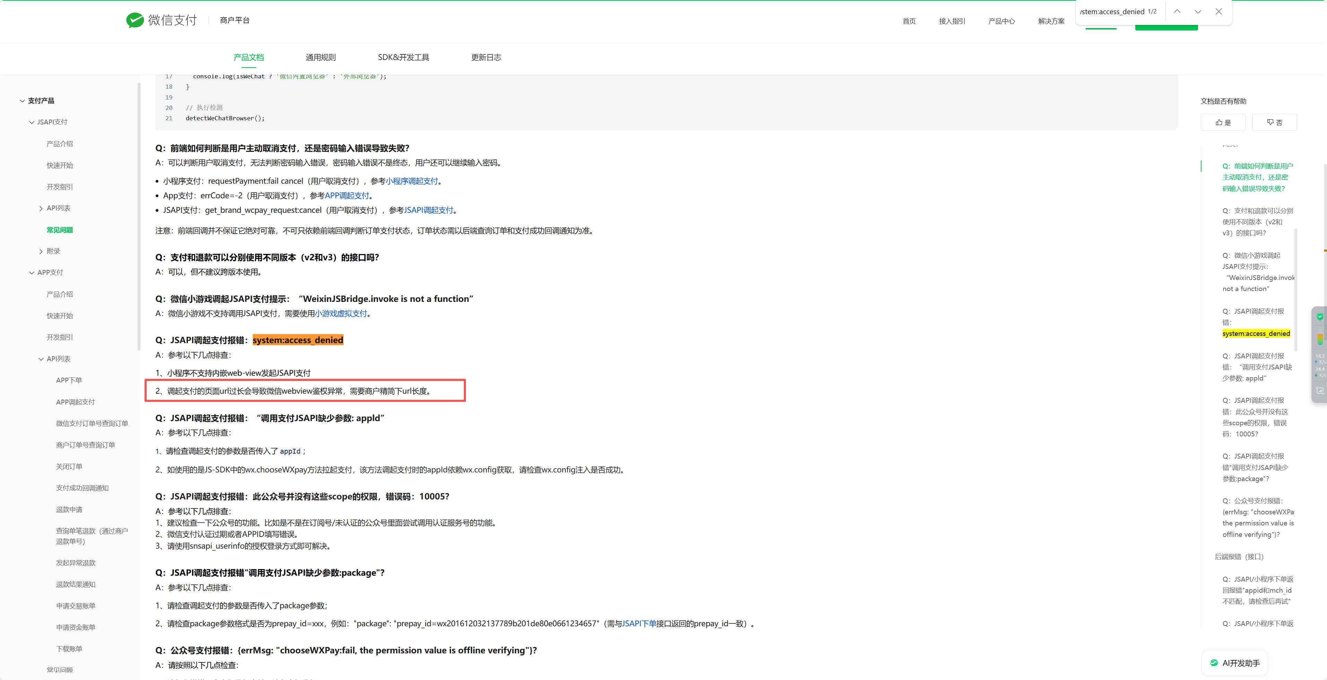Close the find-in-page bar
The image size is (1327, 680).
[1219, 11]
